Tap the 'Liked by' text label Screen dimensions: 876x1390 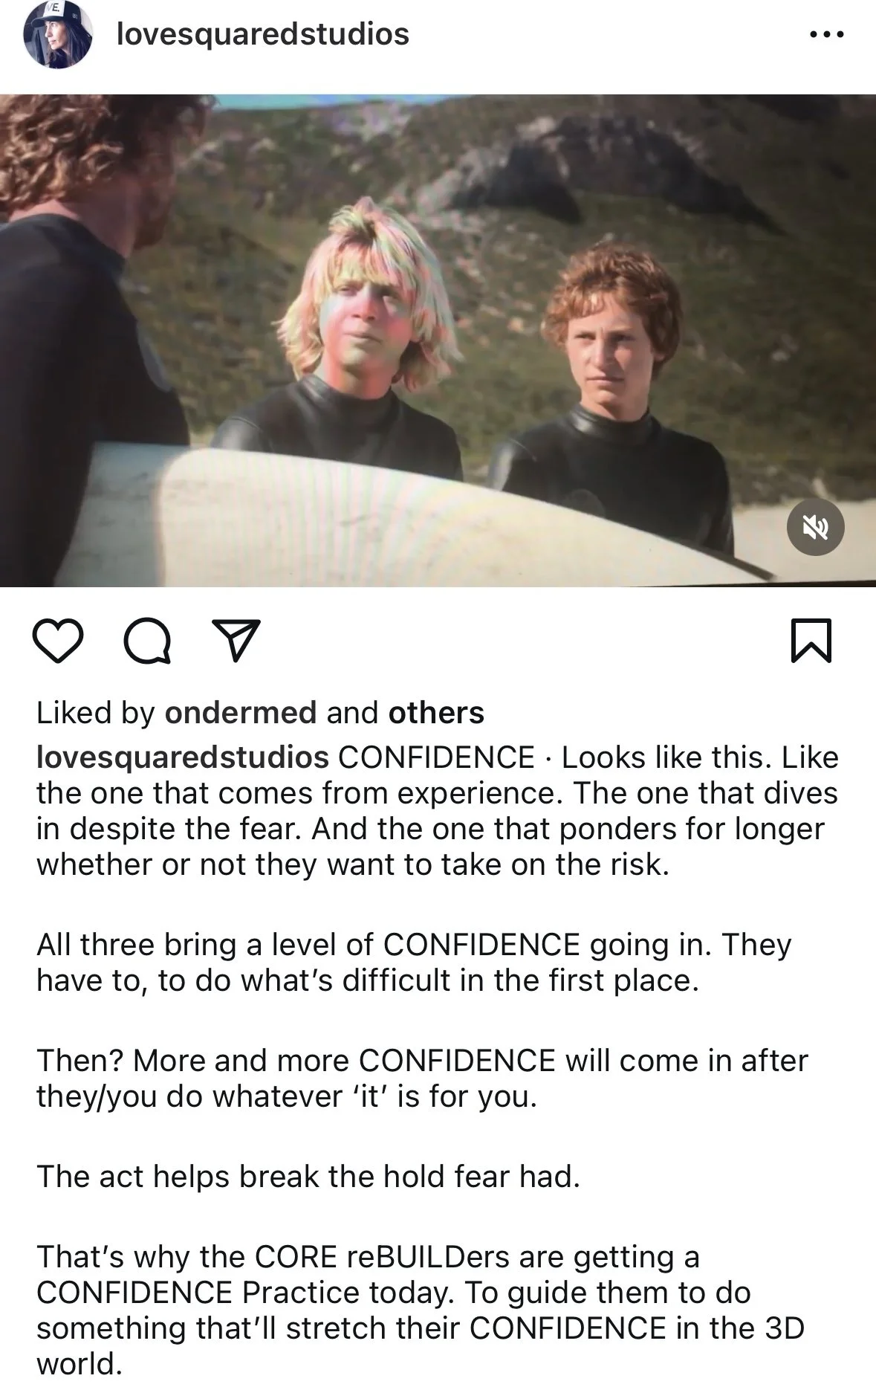pos(96,713)
